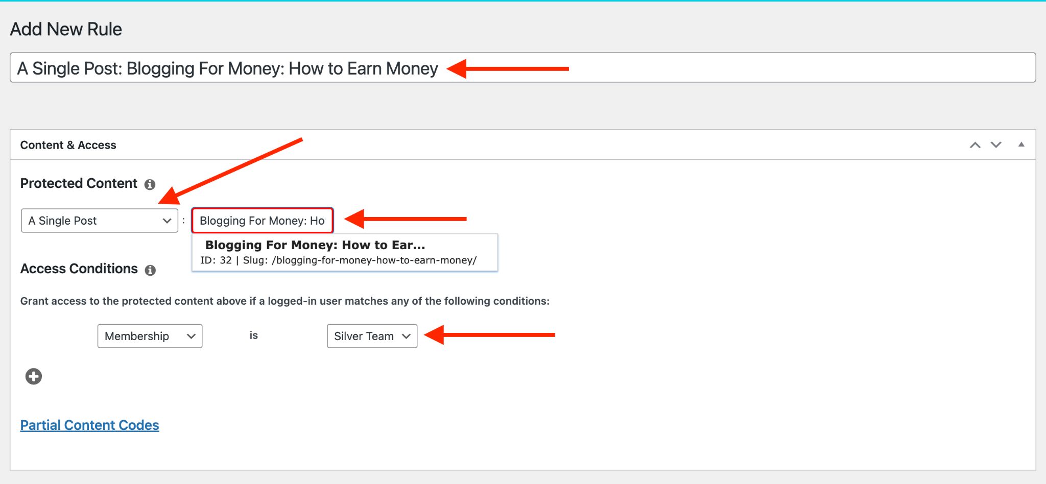This screenshot has height=484, width=1046.
Task: Click the Protected Content label
Action: click(79, 183)
